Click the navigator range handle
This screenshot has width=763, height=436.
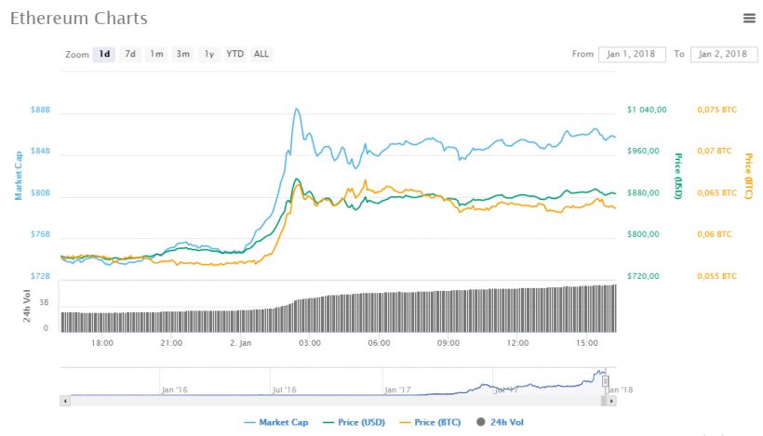pos(605,381)
